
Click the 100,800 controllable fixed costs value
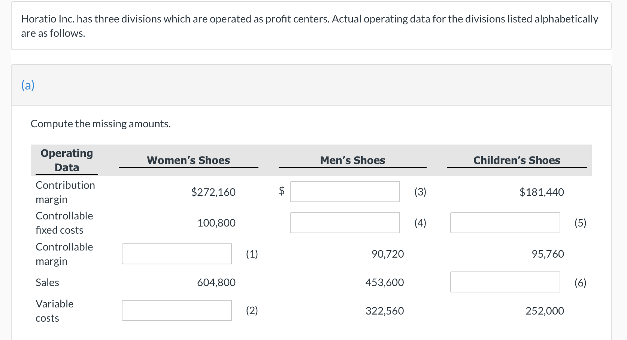[216, 223]
